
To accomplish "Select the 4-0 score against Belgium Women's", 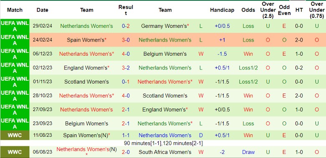I will tap(126, 54).
